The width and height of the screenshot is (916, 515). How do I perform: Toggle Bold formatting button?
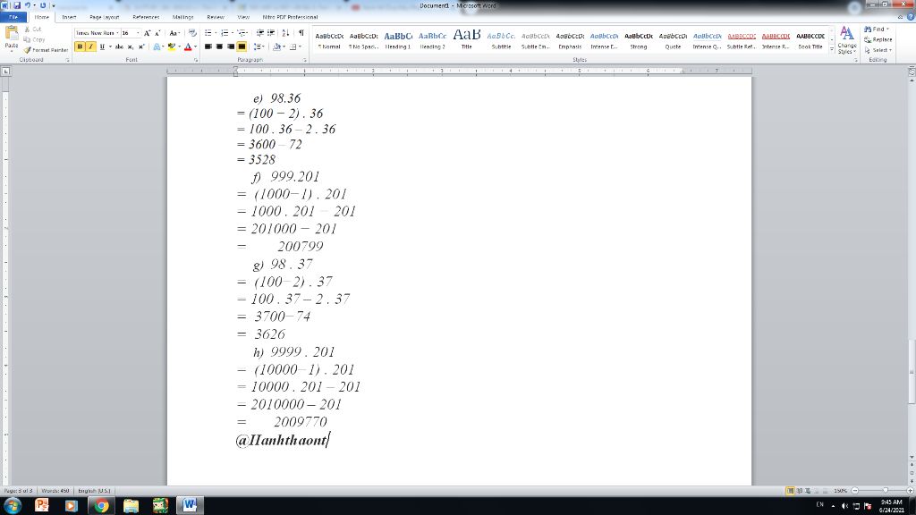pyautogui.click(x=80, y=46)
